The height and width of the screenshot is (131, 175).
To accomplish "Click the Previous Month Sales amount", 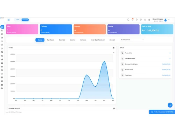I will tap(166, 64).
